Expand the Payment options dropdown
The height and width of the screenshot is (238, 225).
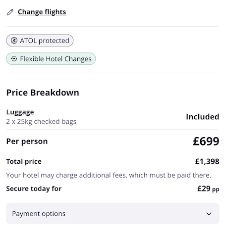pyautogui.click(x=112, y=213)
